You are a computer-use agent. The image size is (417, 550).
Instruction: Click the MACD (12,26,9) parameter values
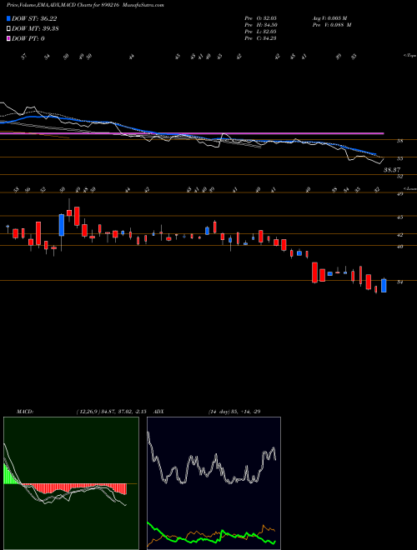pyautogui.click(x=113, y=412)
